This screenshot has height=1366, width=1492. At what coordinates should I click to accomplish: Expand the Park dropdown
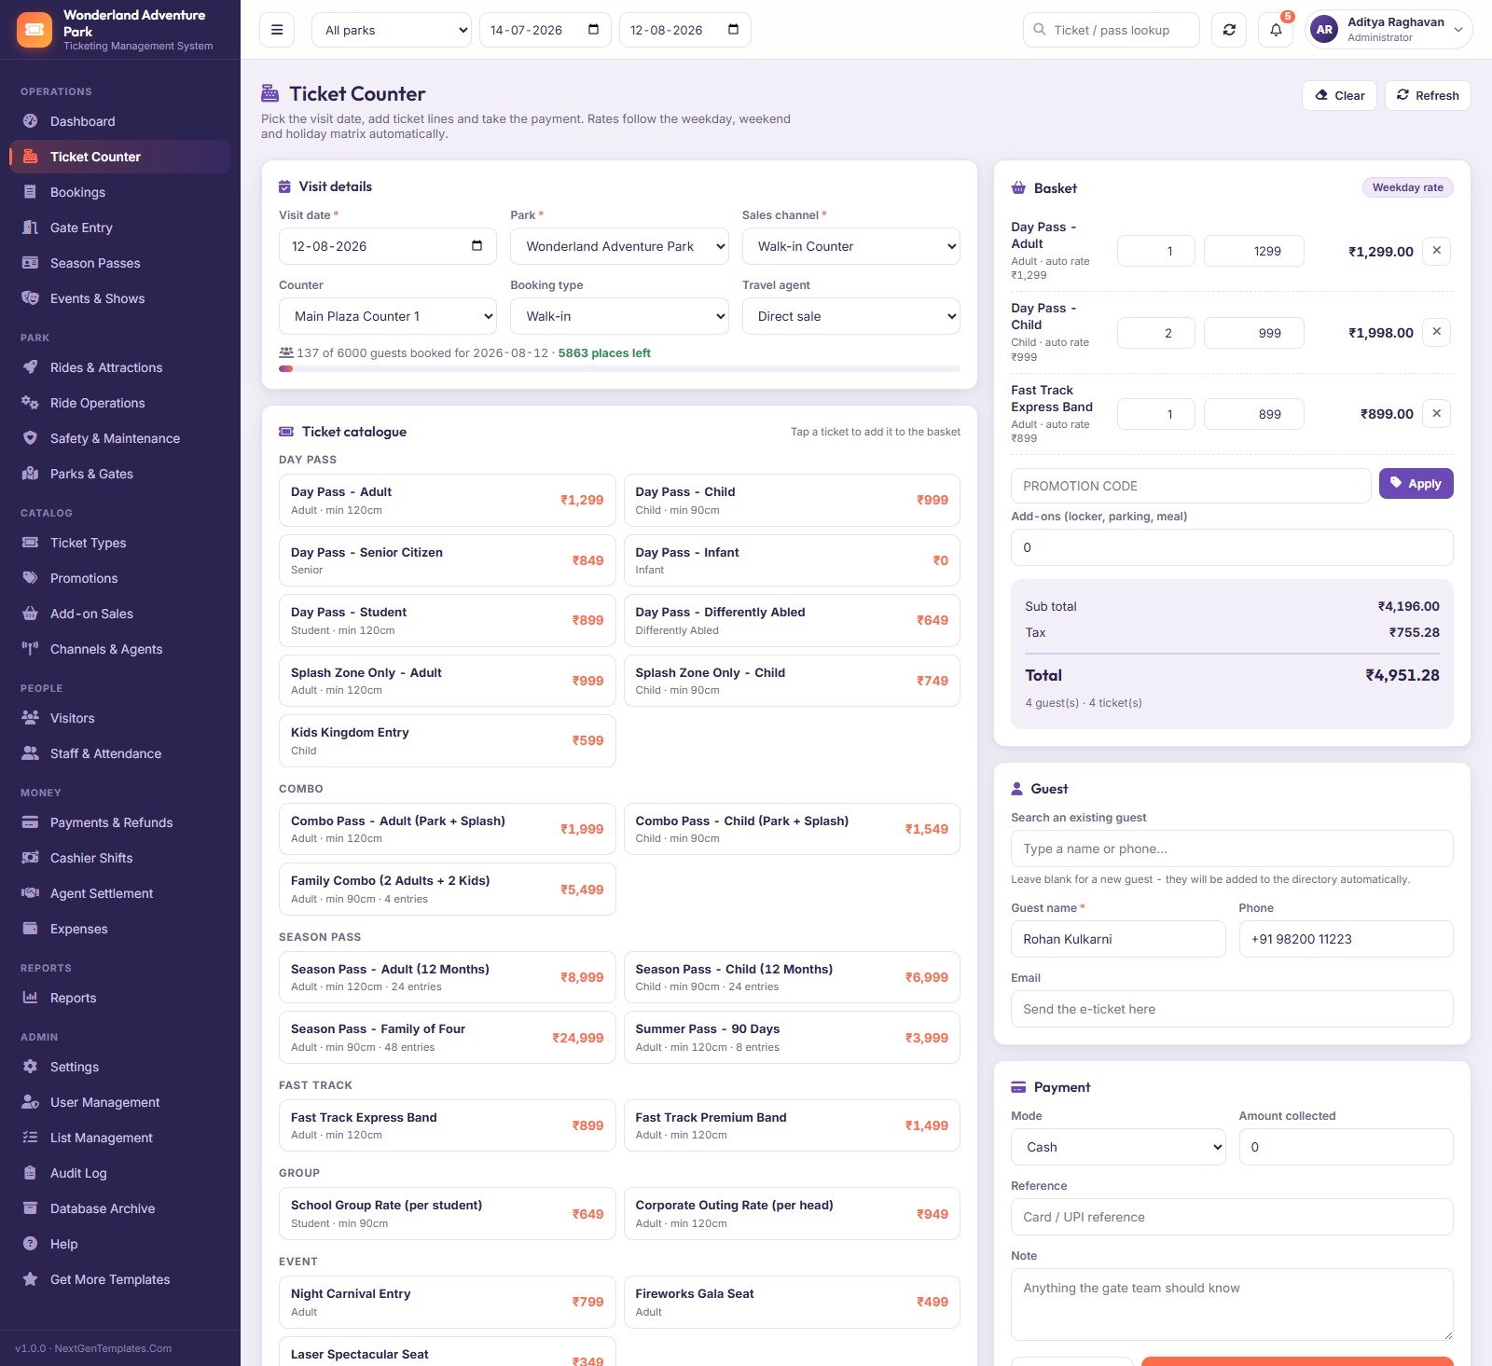coord(619,246)
